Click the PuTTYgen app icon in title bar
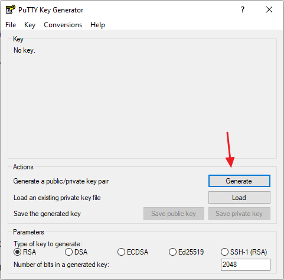 pos(10,9)
